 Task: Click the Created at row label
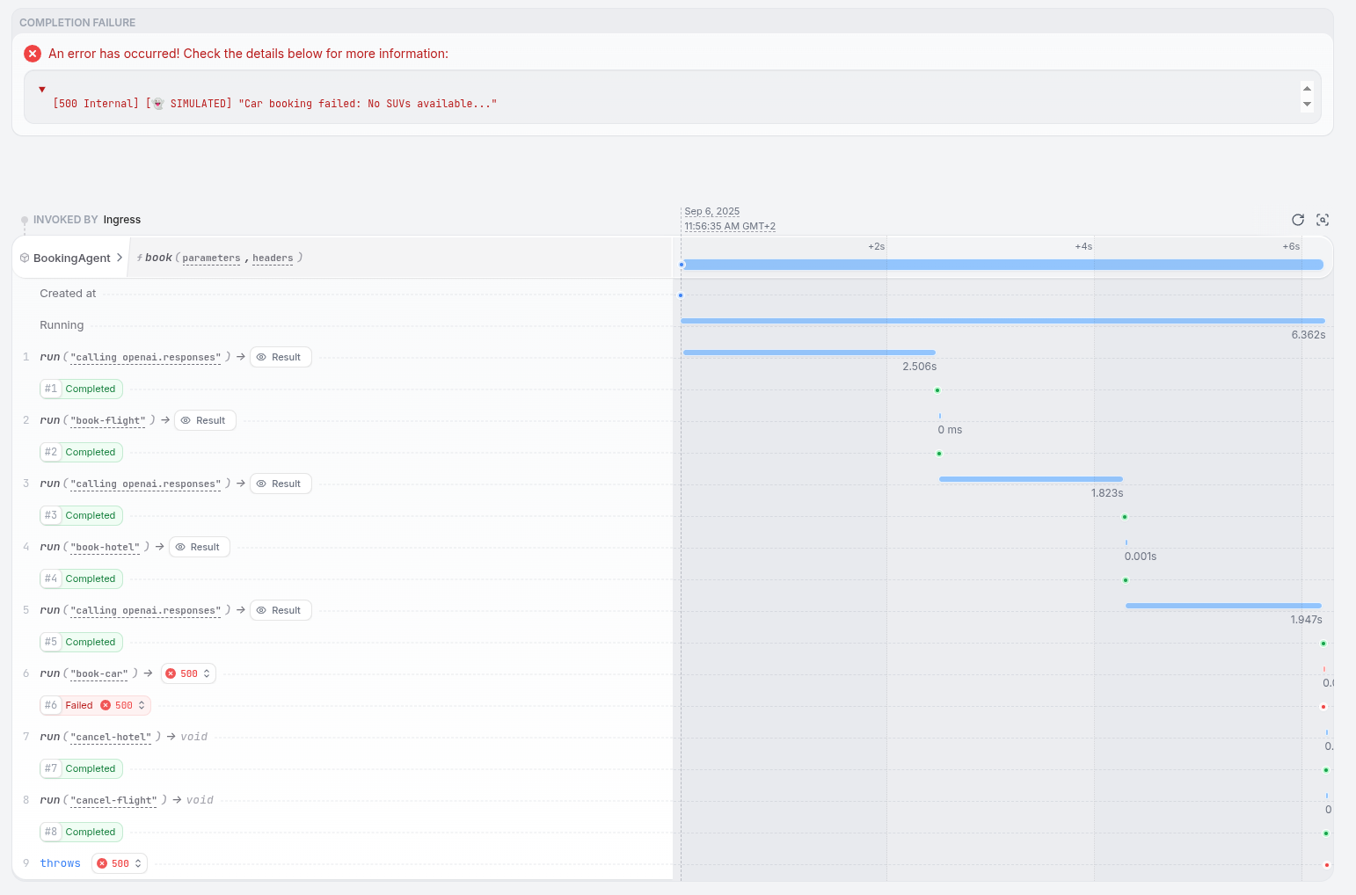point(68,294)
